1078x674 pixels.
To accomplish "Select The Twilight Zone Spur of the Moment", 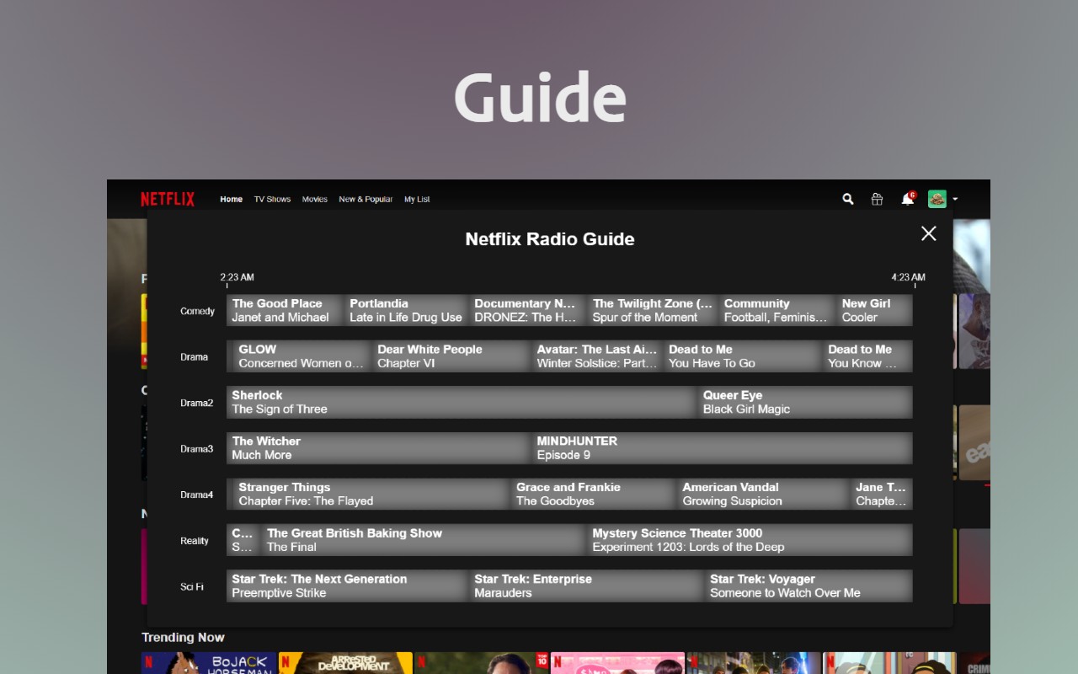I will (x=652, y=310).
